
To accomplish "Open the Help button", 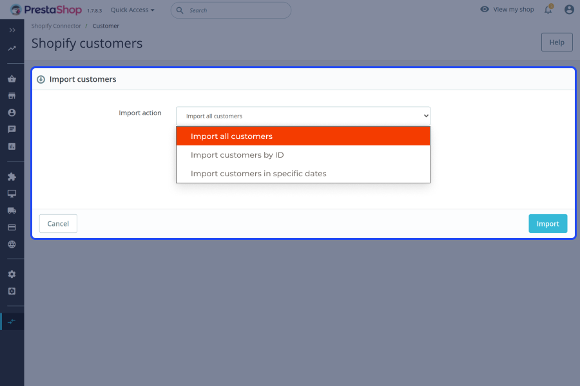I will (557, 42).
